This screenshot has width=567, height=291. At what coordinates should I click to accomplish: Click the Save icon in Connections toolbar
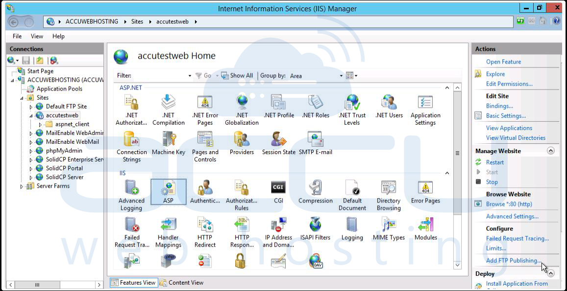tap(26, 60)
